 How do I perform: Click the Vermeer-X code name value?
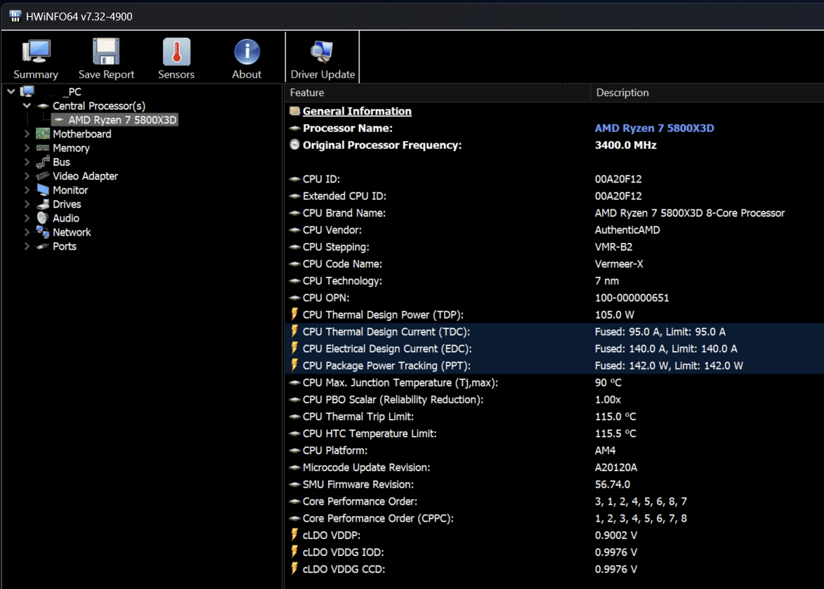pos(618,263)
